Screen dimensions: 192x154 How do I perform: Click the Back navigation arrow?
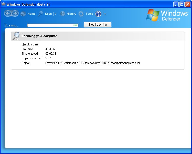(8, 13)
